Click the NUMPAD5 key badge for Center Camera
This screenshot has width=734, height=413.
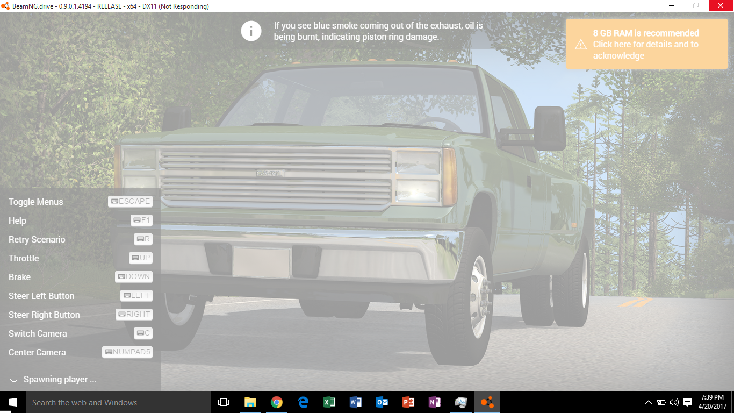point(127,352)
